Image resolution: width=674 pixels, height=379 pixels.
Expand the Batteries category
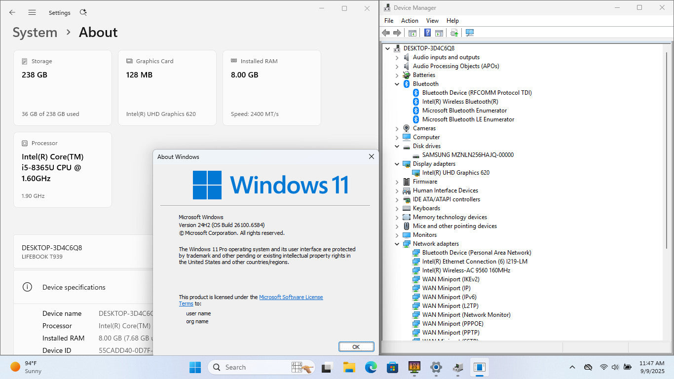(x=397, y=75)
